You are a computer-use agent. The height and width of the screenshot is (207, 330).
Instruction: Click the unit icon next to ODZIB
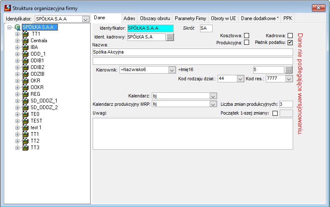(25, 74)
